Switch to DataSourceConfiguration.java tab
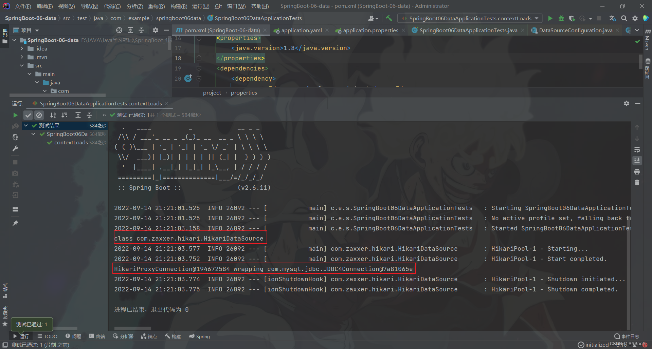652x349 pixels. 576,30
